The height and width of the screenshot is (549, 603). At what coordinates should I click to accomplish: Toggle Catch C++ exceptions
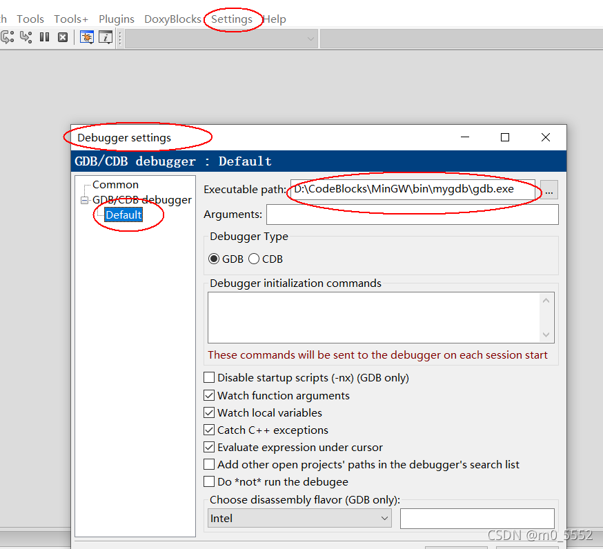209,430
